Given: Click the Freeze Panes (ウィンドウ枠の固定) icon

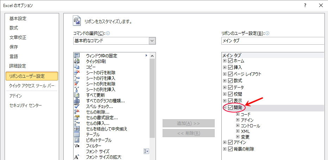Looking at the screenshot, I should [x=77, y=56].
